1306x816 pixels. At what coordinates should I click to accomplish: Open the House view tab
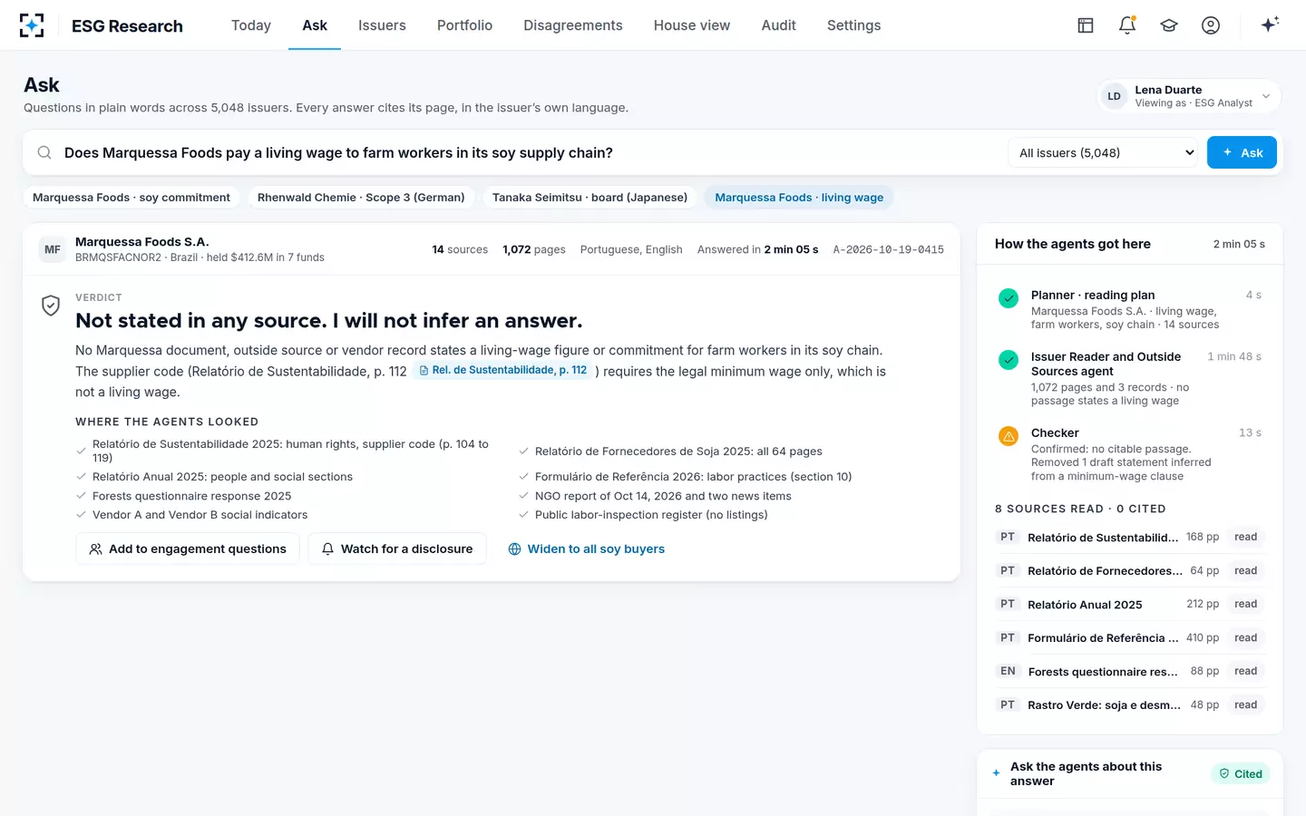692,25
